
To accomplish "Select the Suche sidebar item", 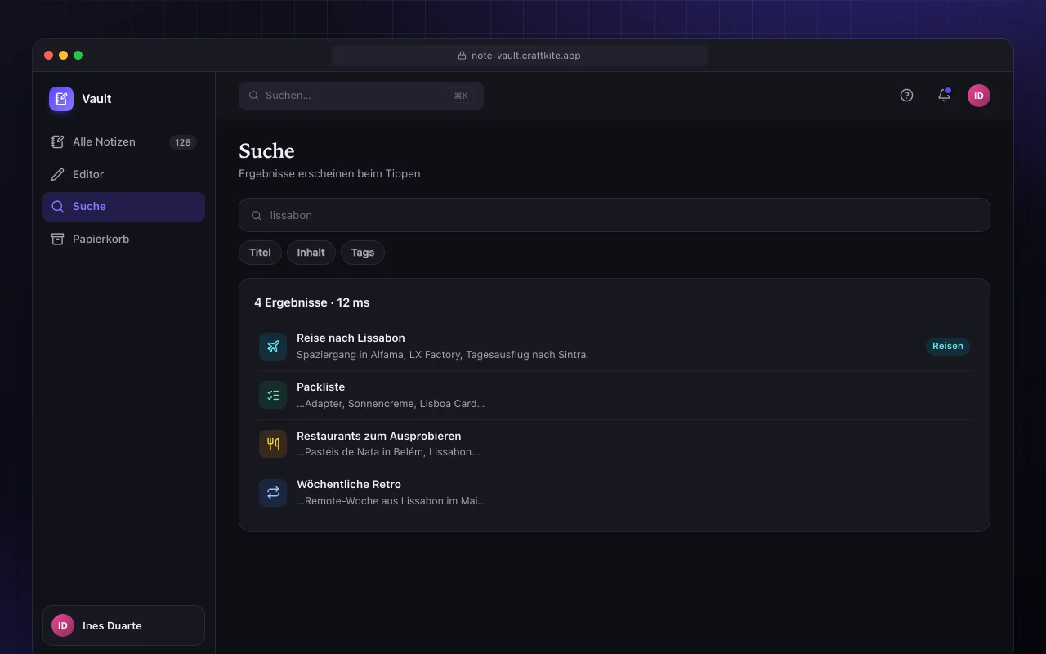I will (123, 207).
